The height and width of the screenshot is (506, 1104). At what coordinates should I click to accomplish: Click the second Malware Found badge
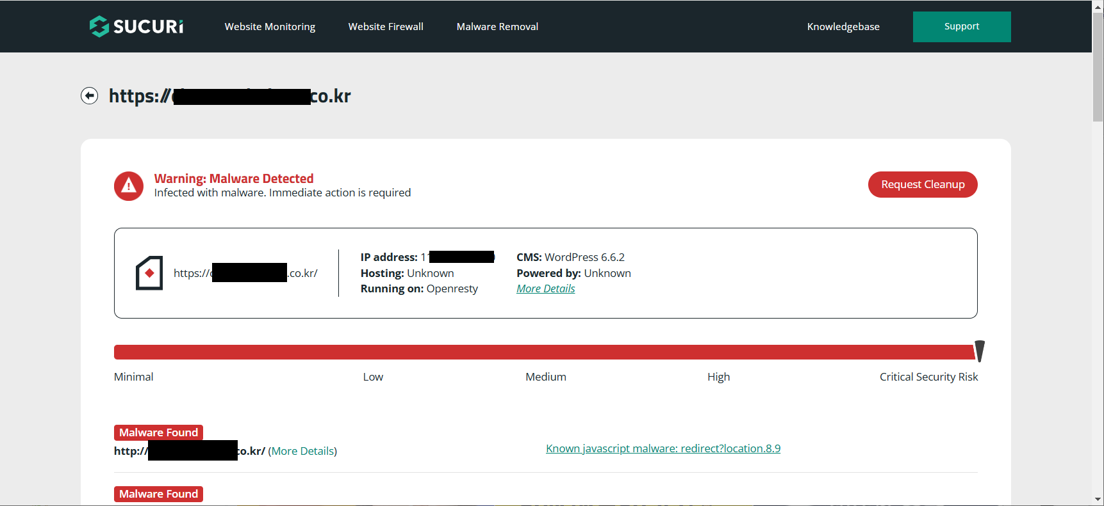(x=158, y=494)
